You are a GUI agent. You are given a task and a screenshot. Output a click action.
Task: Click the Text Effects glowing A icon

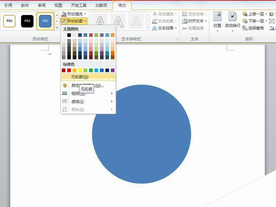(154, 28)
